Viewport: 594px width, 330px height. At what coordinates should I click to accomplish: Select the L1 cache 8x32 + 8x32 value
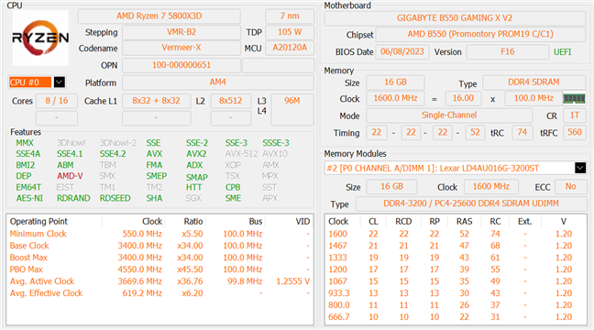pyautogui.click(x=156, y=101)
